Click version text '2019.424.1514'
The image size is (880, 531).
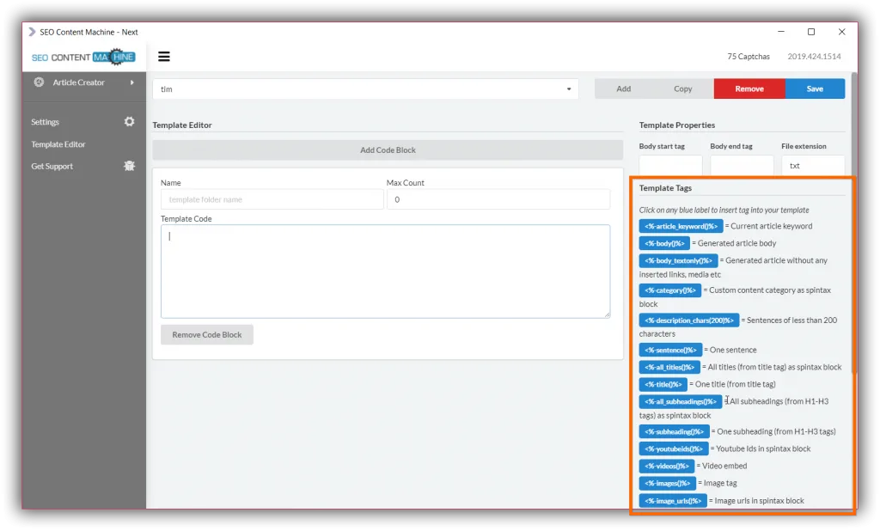[x=814, y=56]
